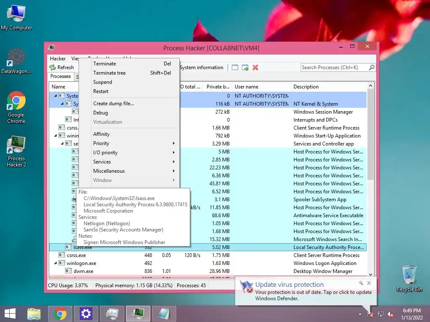Click in Search Processes input field
Image resolution: width=430 pixels, height=322 pixels.
tap(335, 68)
